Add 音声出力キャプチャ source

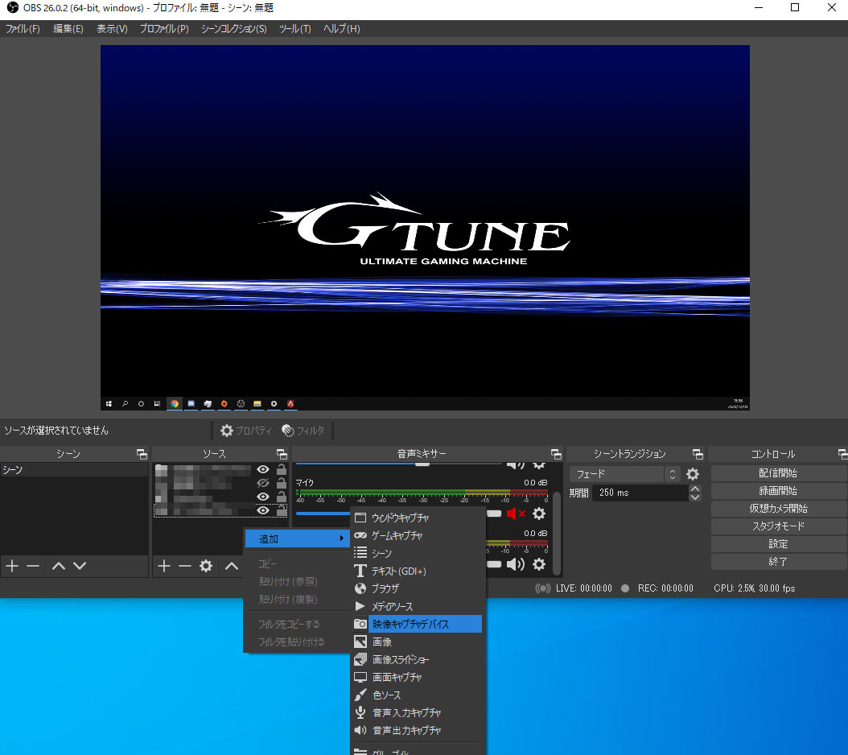coord(416,731)
